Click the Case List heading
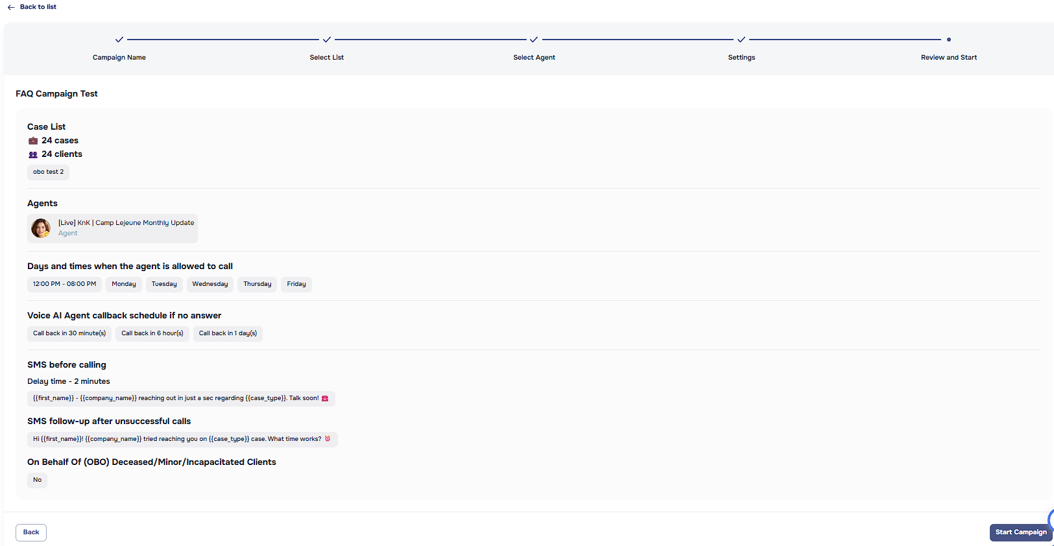1054x546 pixels. (x=46, y=127)
